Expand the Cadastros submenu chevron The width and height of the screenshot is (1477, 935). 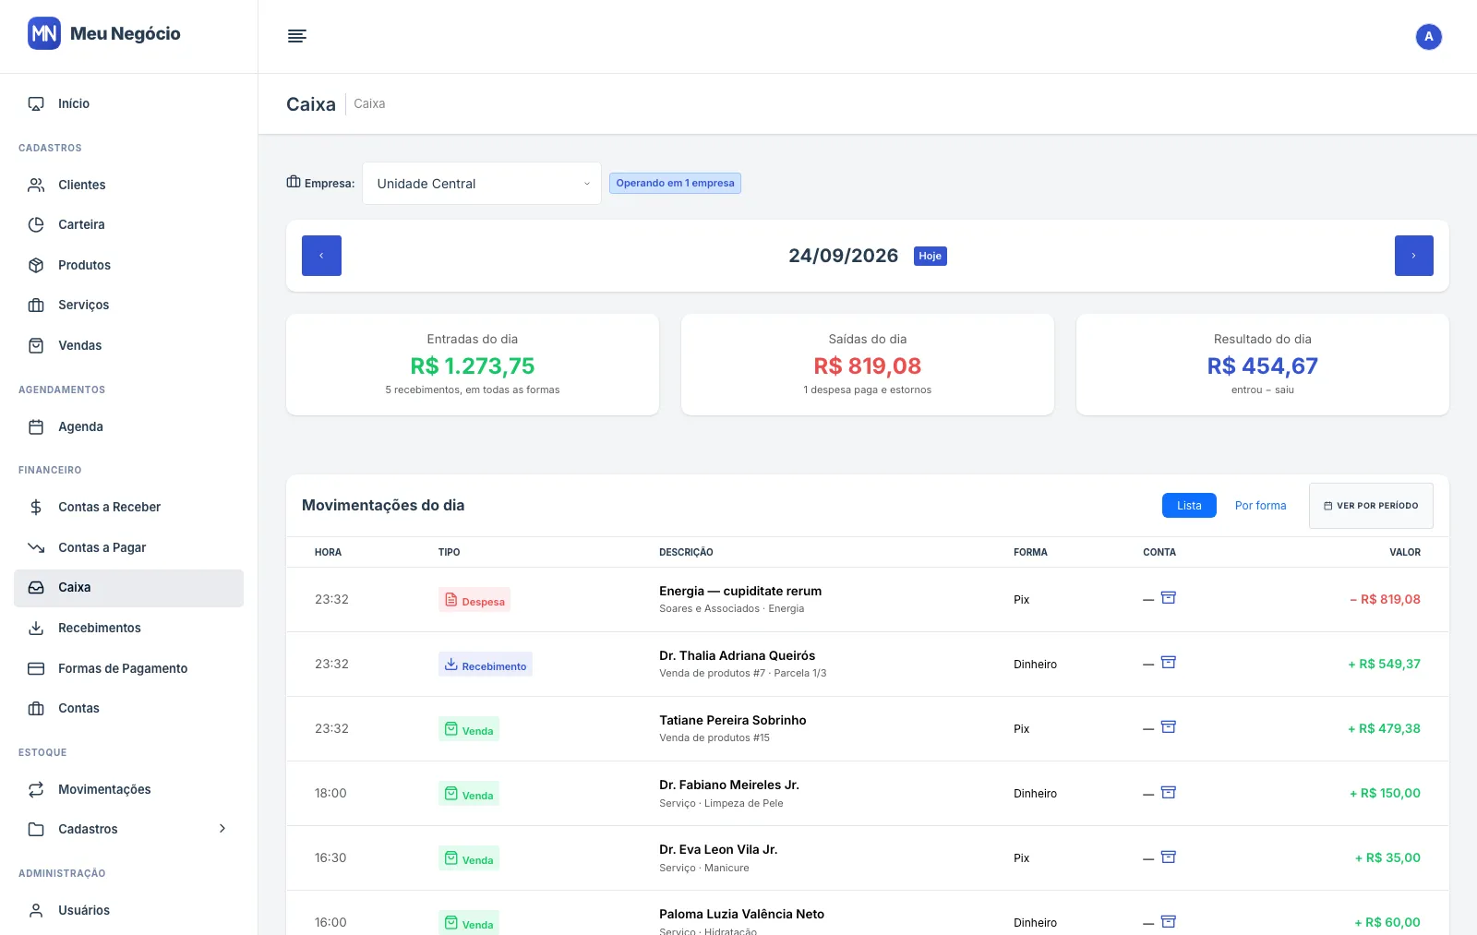point(222,829)
